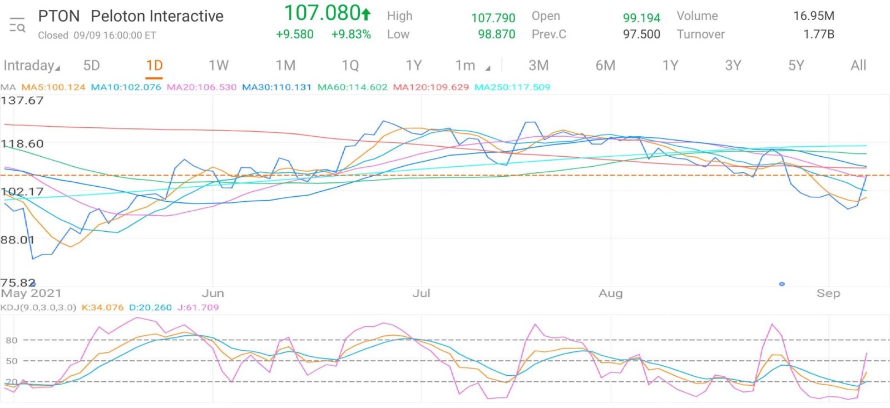The height and width of the screenshot is (408, 890).
Task: Click the PTON Peloton Interactive title
Action: coord(131,16)
